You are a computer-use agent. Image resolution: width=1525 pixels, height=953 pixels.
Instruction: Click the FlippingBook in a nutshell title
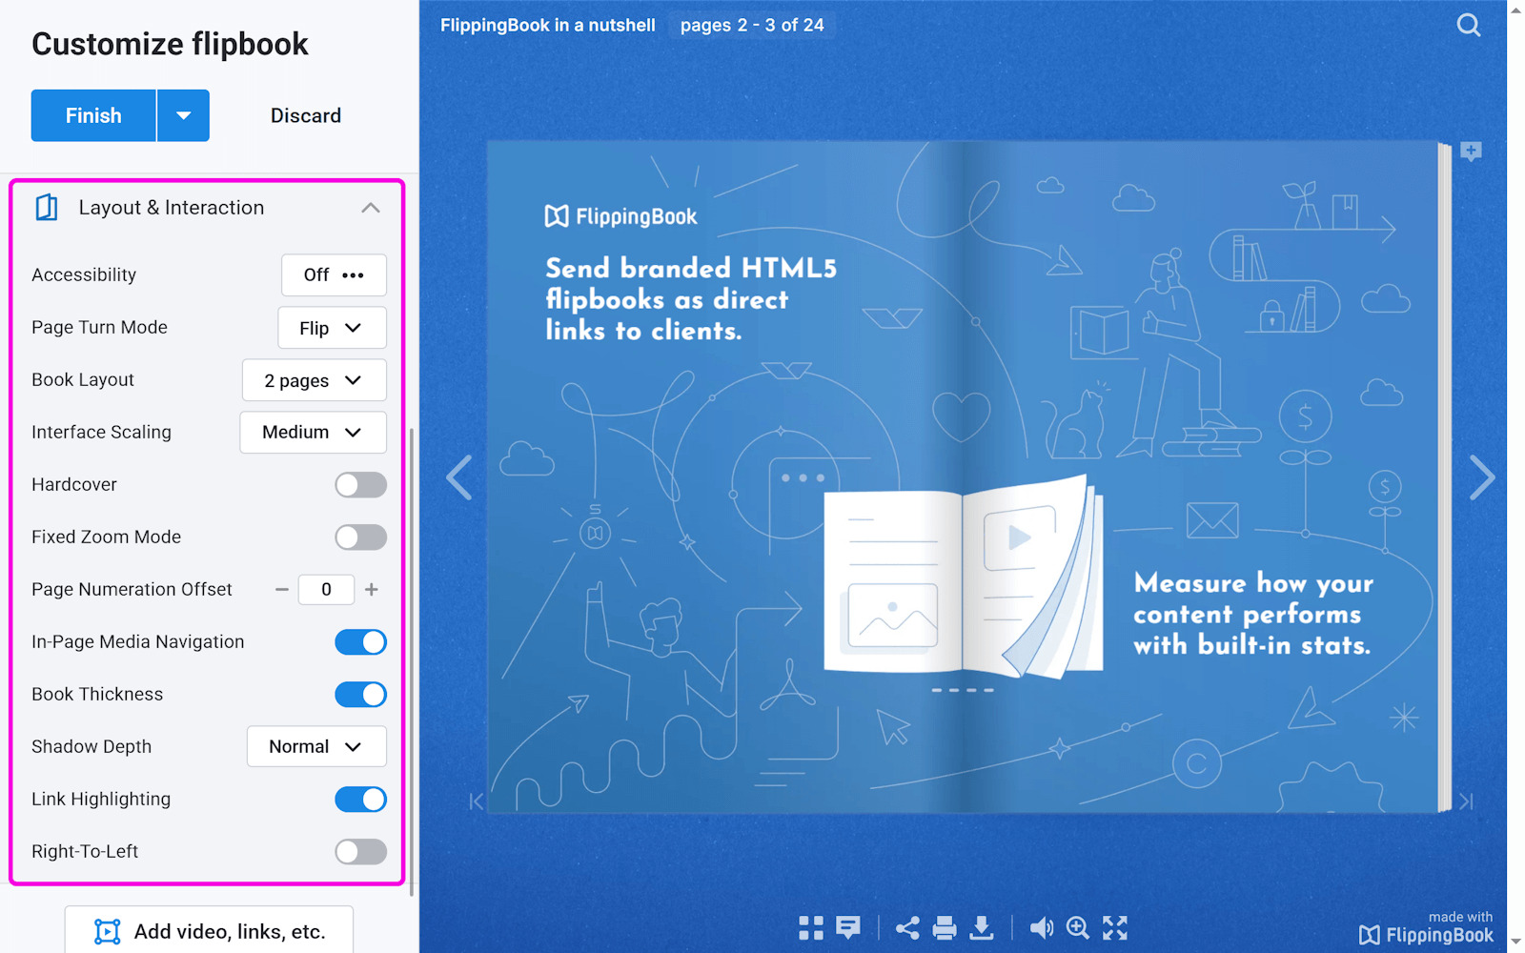pos(548,25)
